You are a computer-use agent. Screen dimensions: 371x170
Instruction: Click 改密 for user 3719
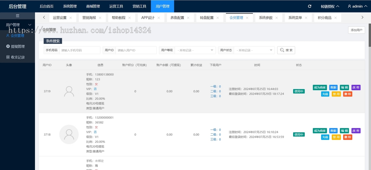(356, 87)
